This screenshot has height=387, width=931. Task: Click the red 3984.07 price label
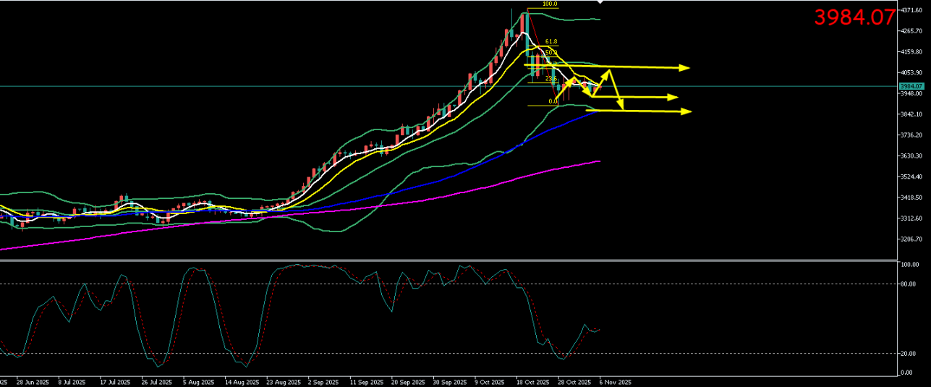click(854, 17)
